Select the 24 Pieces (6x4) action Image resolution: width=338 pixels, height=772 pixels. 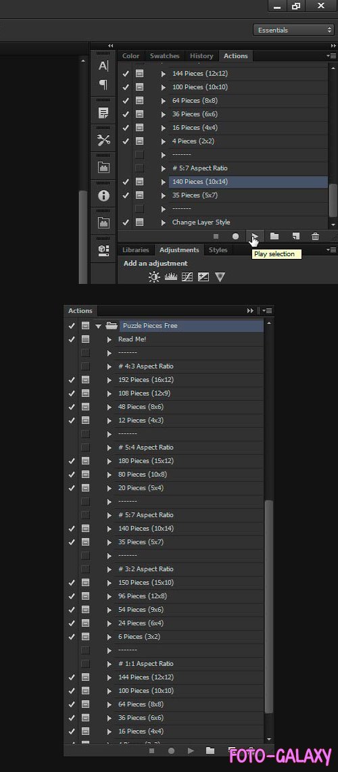(x=189, y=623)
